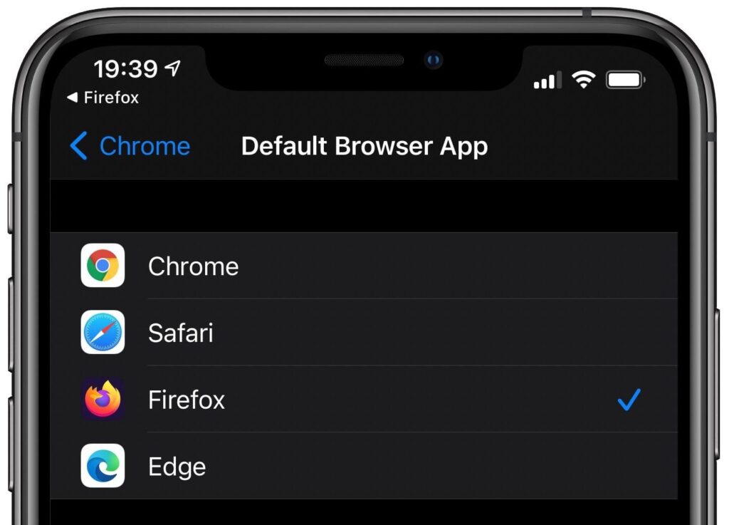Tap the location arrow beside the time
This screenshot has height=525, width=729.
[x=172, y=68]
